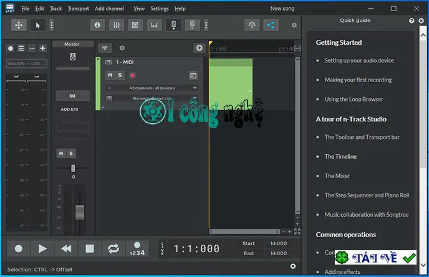The width and height of the screenshot is (429, 277).
Task: Open the Edit menu
Action: point(40,9)
